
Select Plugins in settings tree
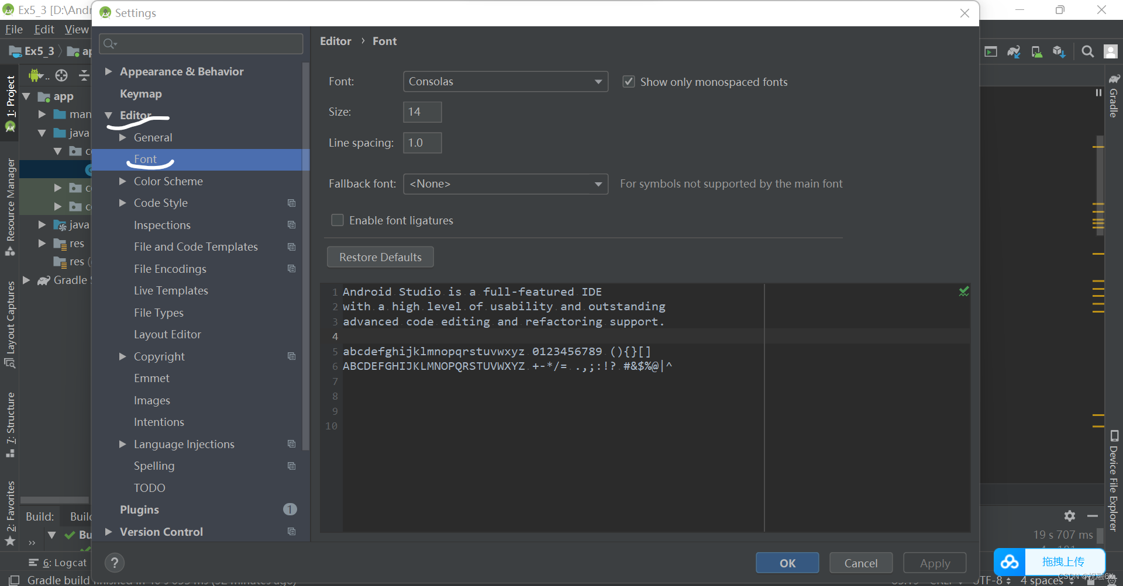coord(140,509)
